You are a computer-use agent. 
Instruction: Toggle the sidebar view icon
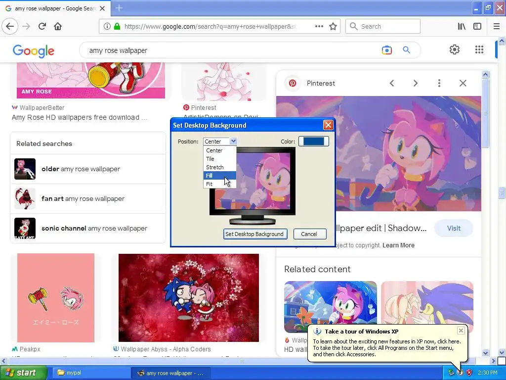477,26
